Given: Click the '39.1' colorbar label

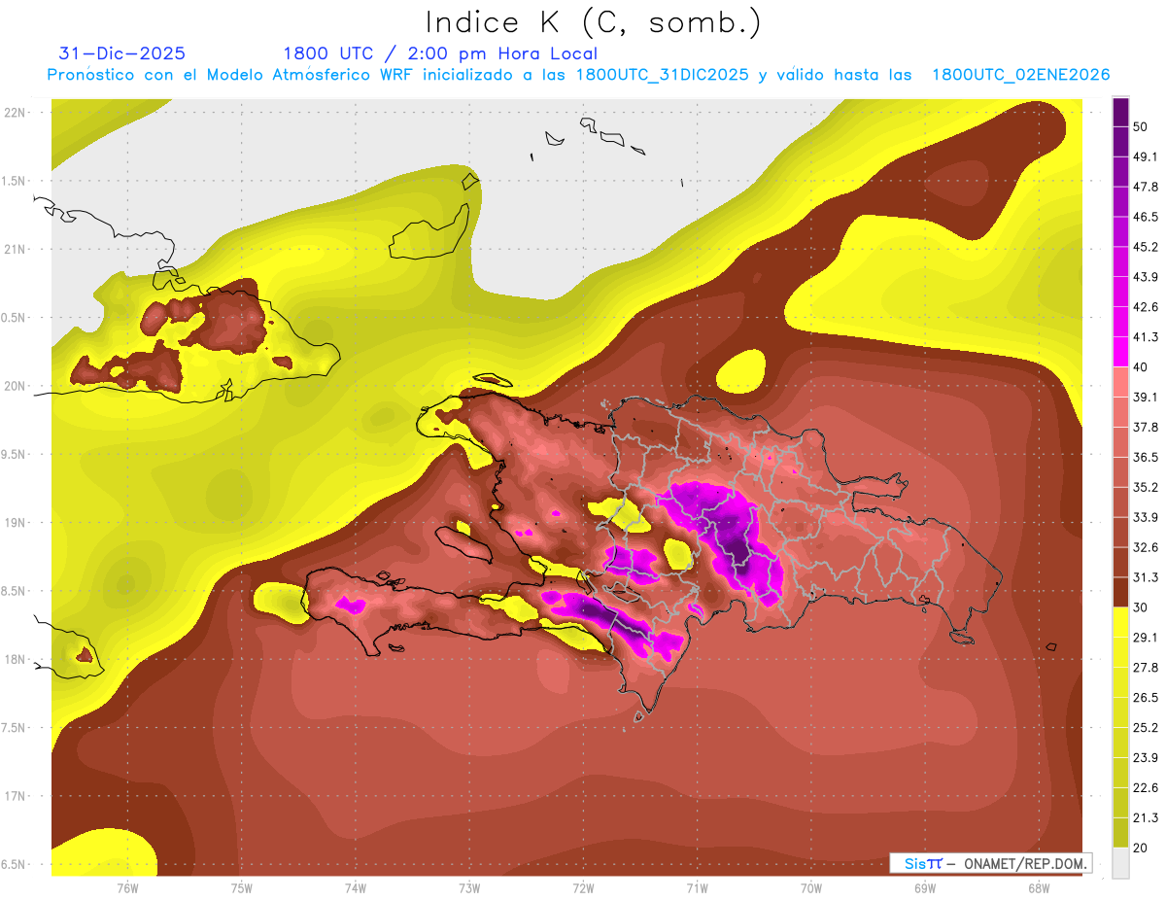Looking at the screenshot, I should 1145,397.
